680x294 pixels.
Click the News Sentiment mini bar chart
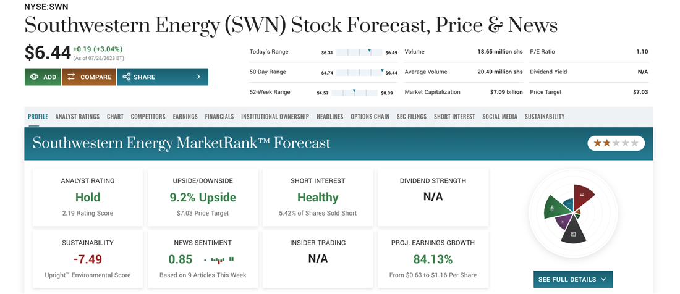[x=223, y=260]
